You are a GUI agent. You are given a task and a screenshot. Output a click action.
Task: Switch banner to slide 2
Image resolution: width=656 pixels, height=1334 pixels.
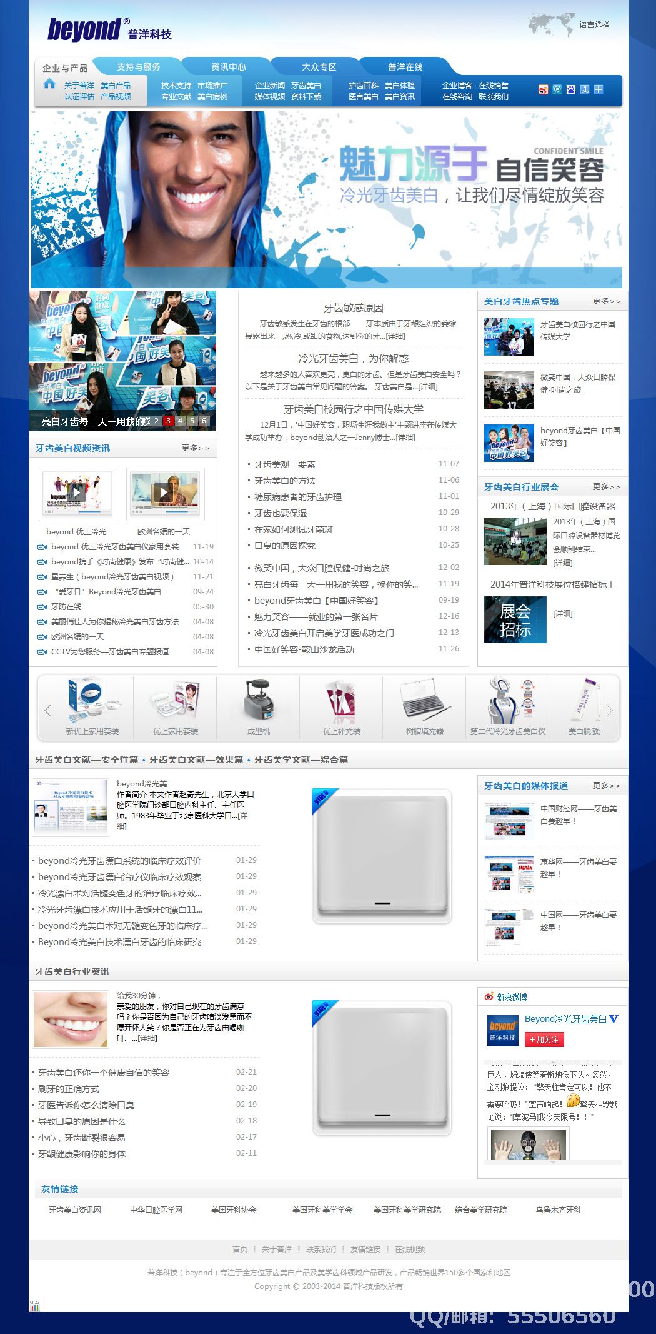156,421
